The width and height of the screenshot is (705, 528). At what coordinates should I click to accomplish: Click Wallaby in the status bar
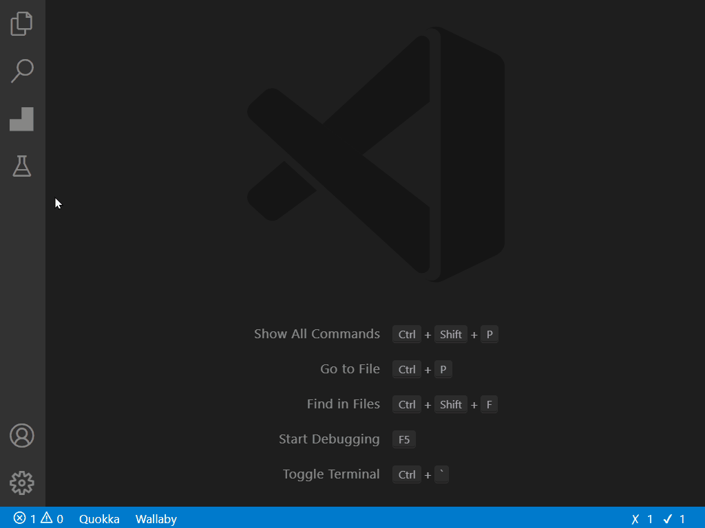[x=156, y=519]
